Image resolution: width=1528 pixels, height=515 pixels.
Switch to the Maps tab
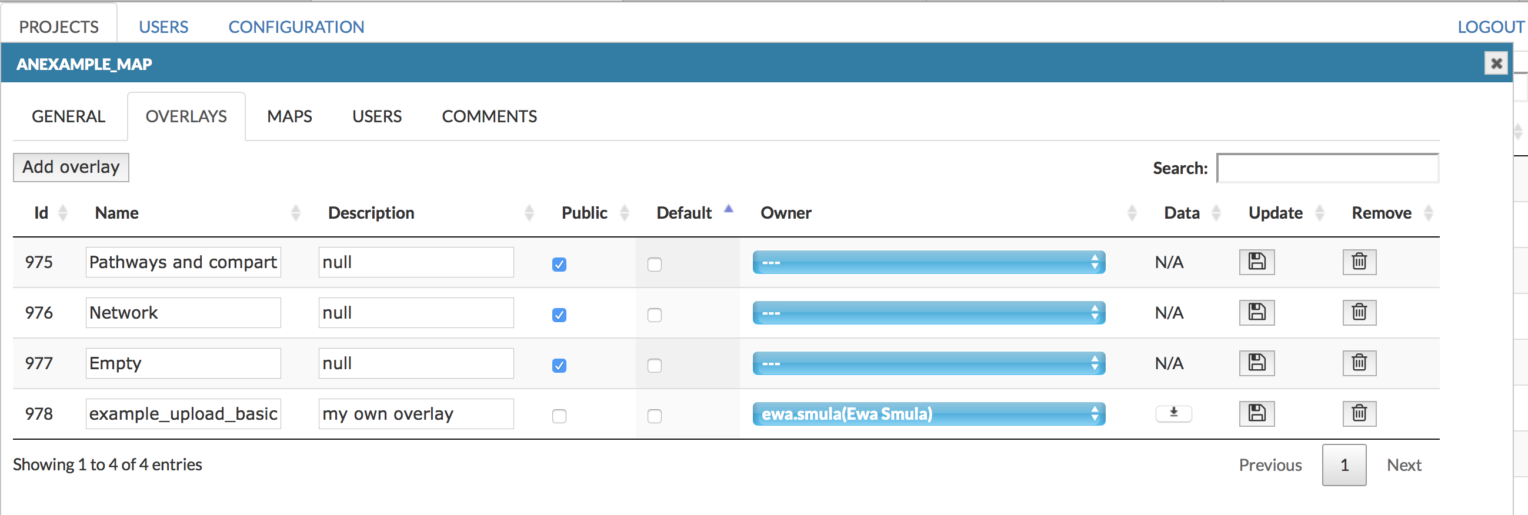[x=289, y=117]
